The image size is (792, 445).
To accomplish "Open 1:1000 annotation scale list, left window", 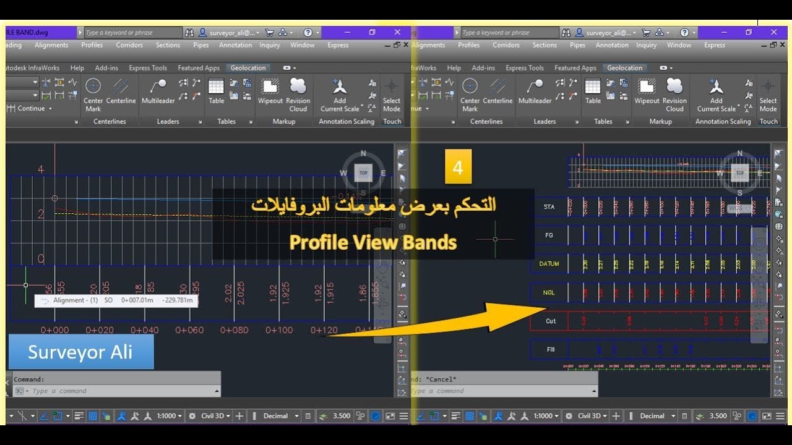I will click(x=170, y=416).
